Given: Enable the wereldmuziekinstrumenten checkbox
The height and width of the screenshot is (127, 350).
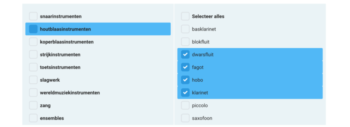Looking at the screenshot, I should (x=33, y=93).
